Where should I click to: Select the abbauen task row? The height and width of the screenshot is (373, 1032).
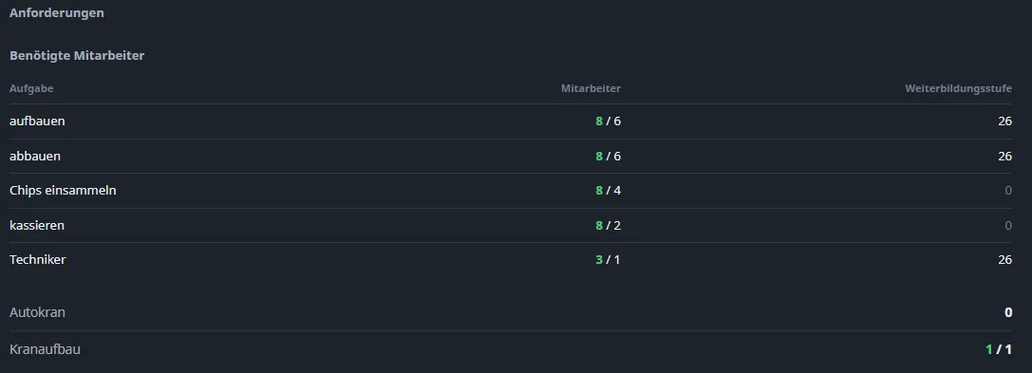click(511, 156)
